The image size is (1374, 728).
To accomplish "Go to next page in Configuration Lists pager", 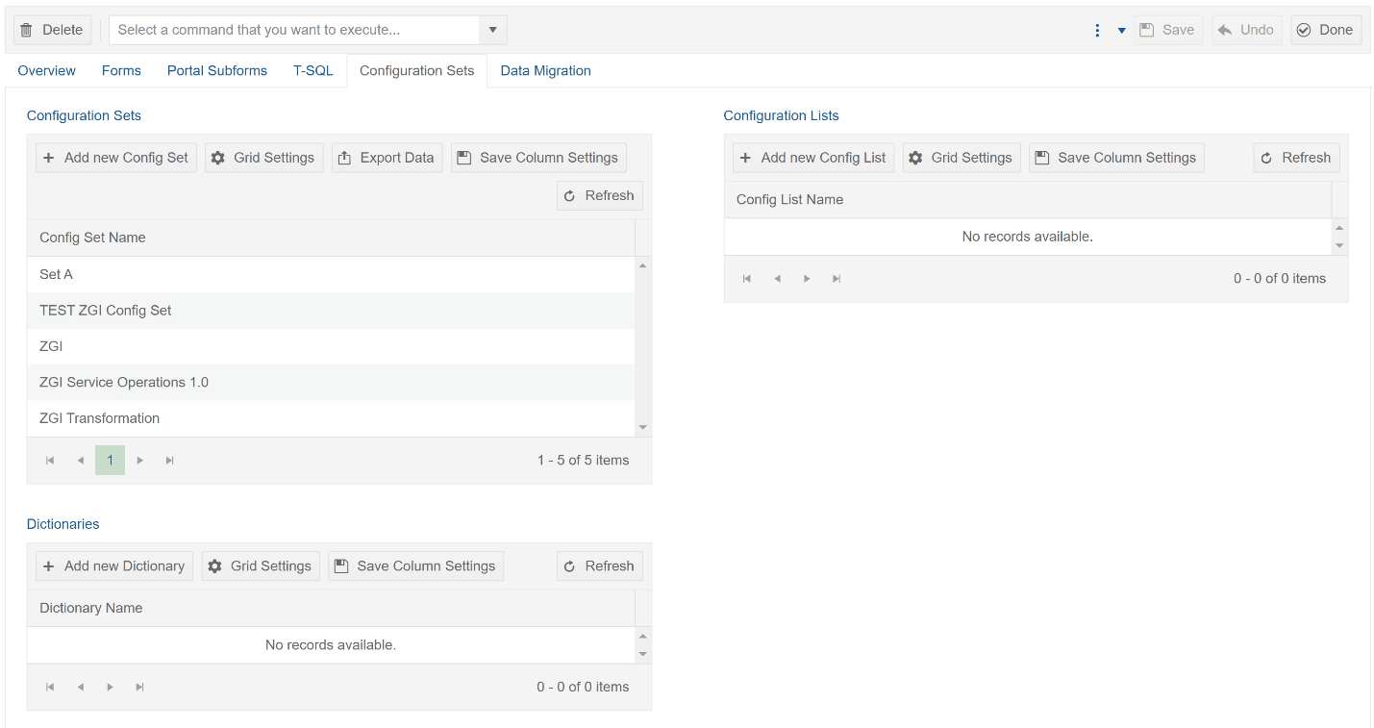I will point(807,279).
